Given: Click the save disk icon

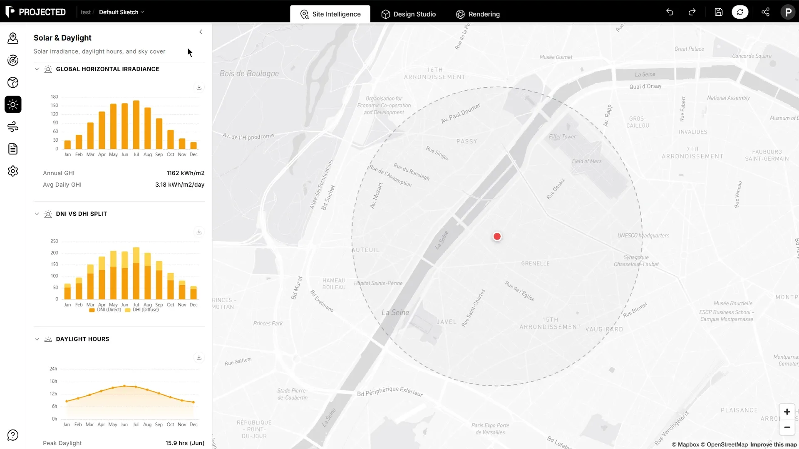Looking at the screenshot, I should (x=719, y=12).
